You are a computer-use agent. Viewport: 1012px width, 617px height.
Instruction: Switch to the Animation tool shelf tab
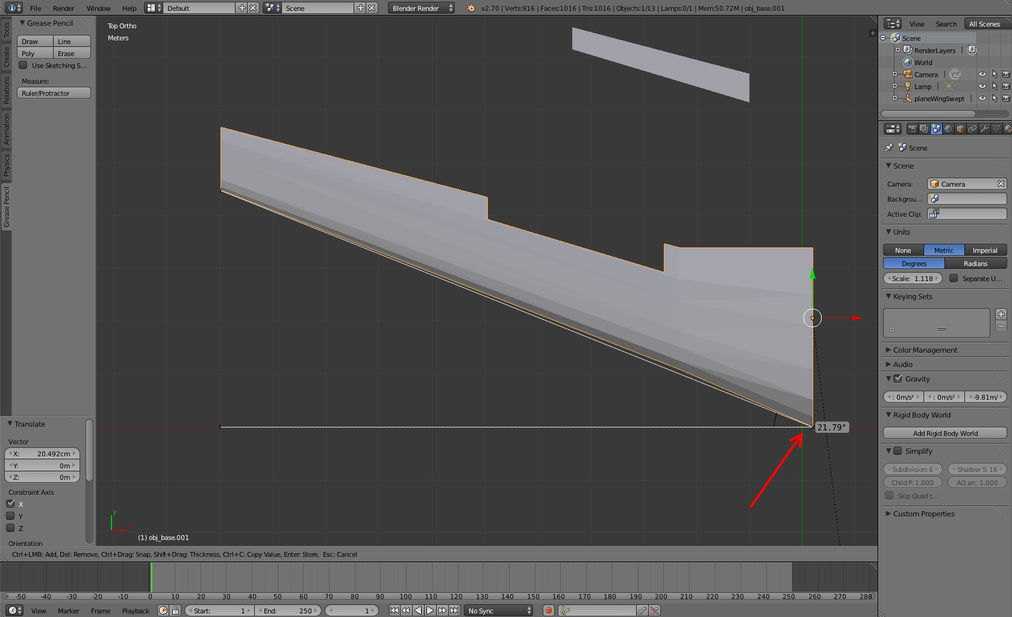[x=7, y=129]
